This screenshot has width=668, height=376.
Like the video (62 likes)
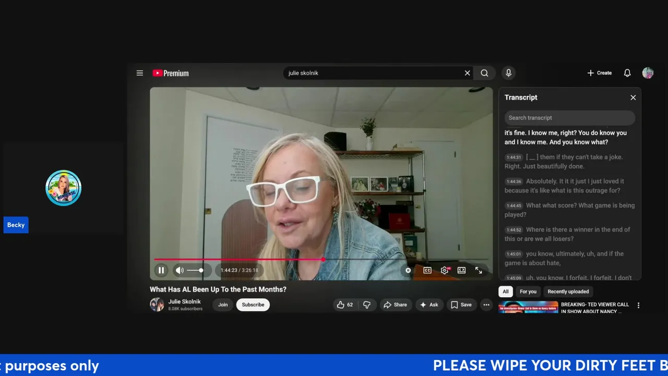pos(345,304)
